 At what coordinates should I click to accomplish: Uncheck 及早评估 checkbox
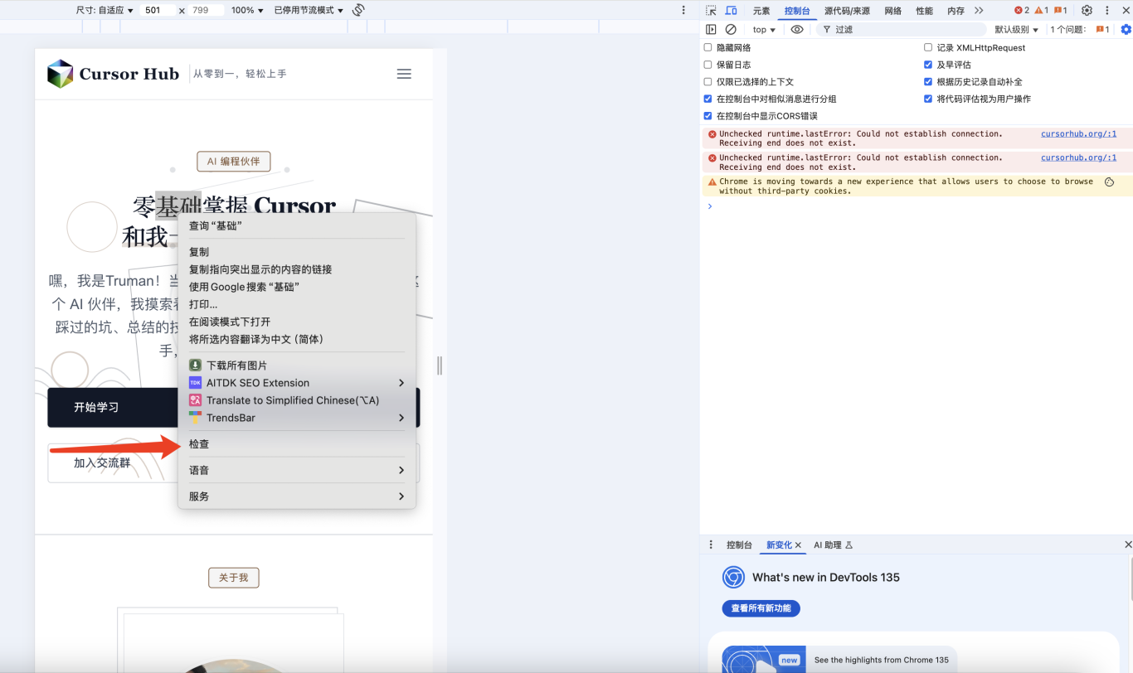(x=928, y=65)
